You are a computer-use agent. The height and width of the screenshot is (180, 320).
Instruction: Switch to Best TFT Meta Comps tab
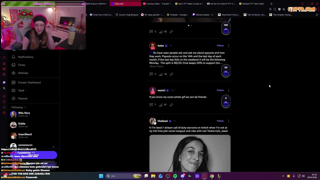[189, 4]
